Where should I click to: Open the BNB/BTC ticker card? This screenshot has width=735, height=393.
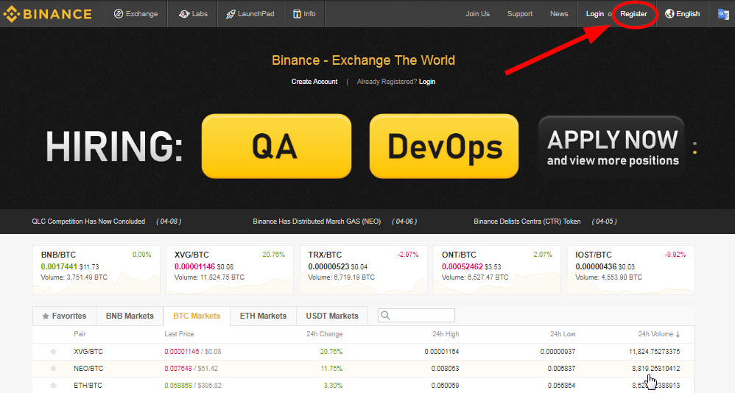point(96,270)
